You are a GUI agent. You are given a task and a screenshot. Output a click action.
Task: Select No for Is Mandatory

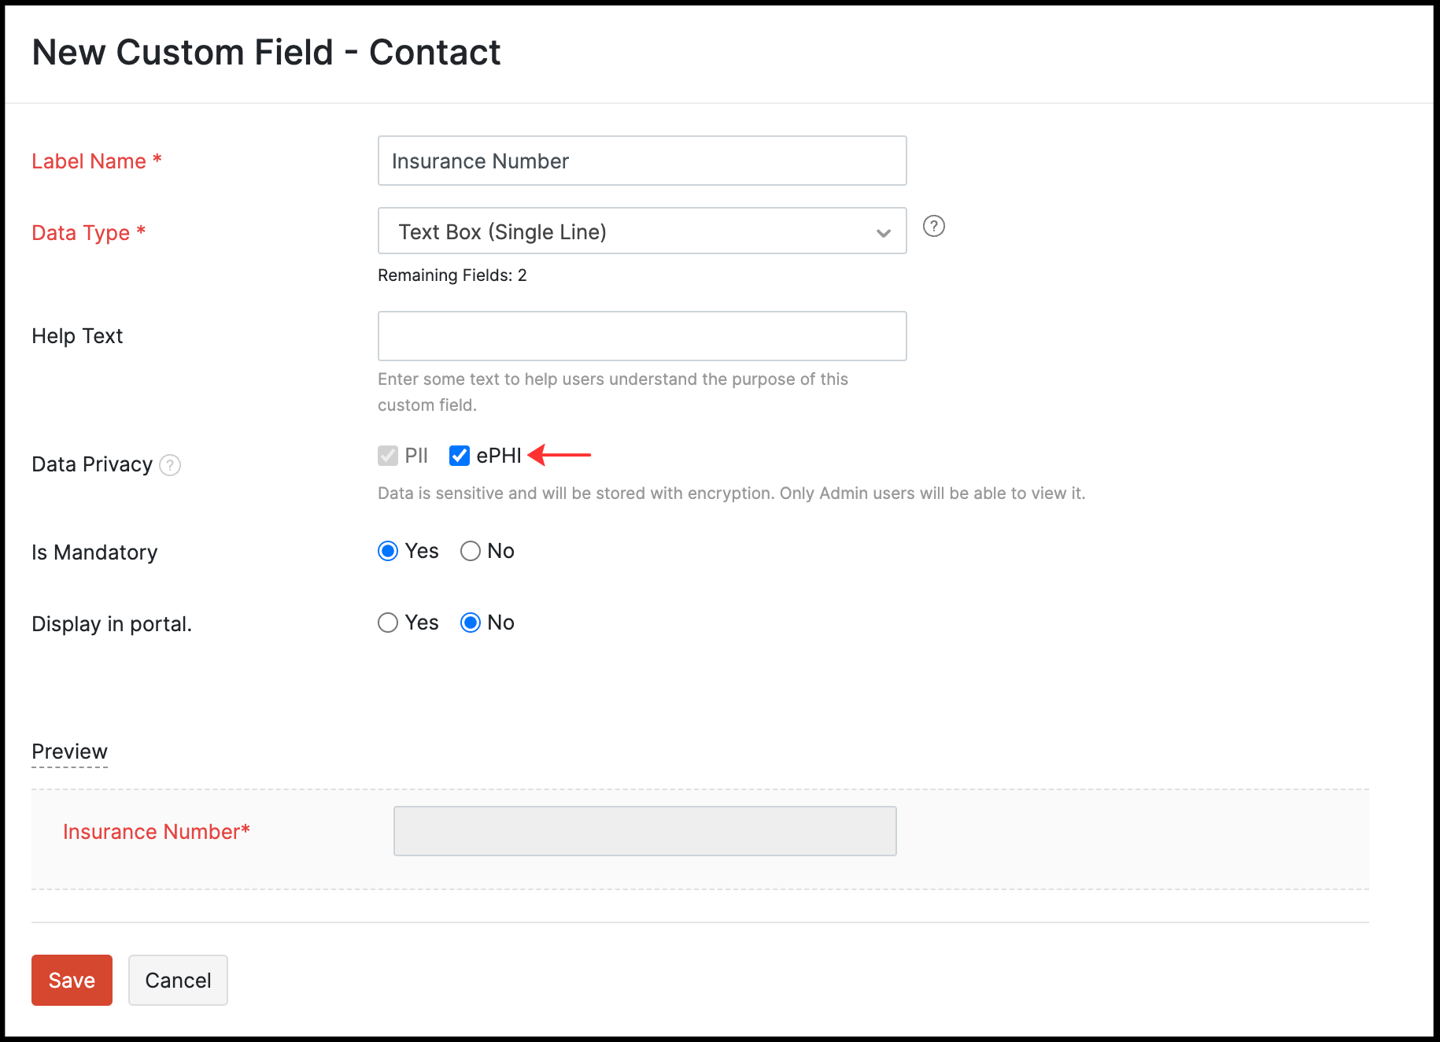click(x=471, y=551)
